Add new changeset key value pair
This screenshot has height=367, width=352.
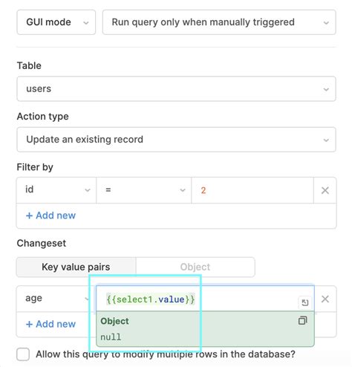(50, 324)
